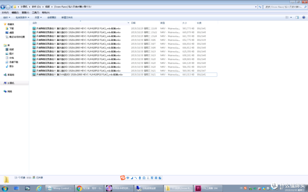This screenshot has width=308, height=192.
Task: Select the 第05話 mkv file icon
Action: coord(34,44)
